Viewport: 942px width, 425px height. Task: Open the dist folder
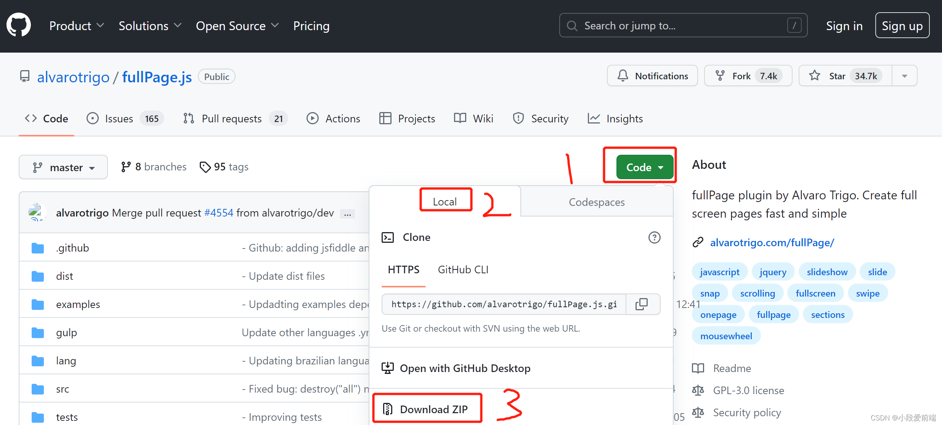click(64, 276)
